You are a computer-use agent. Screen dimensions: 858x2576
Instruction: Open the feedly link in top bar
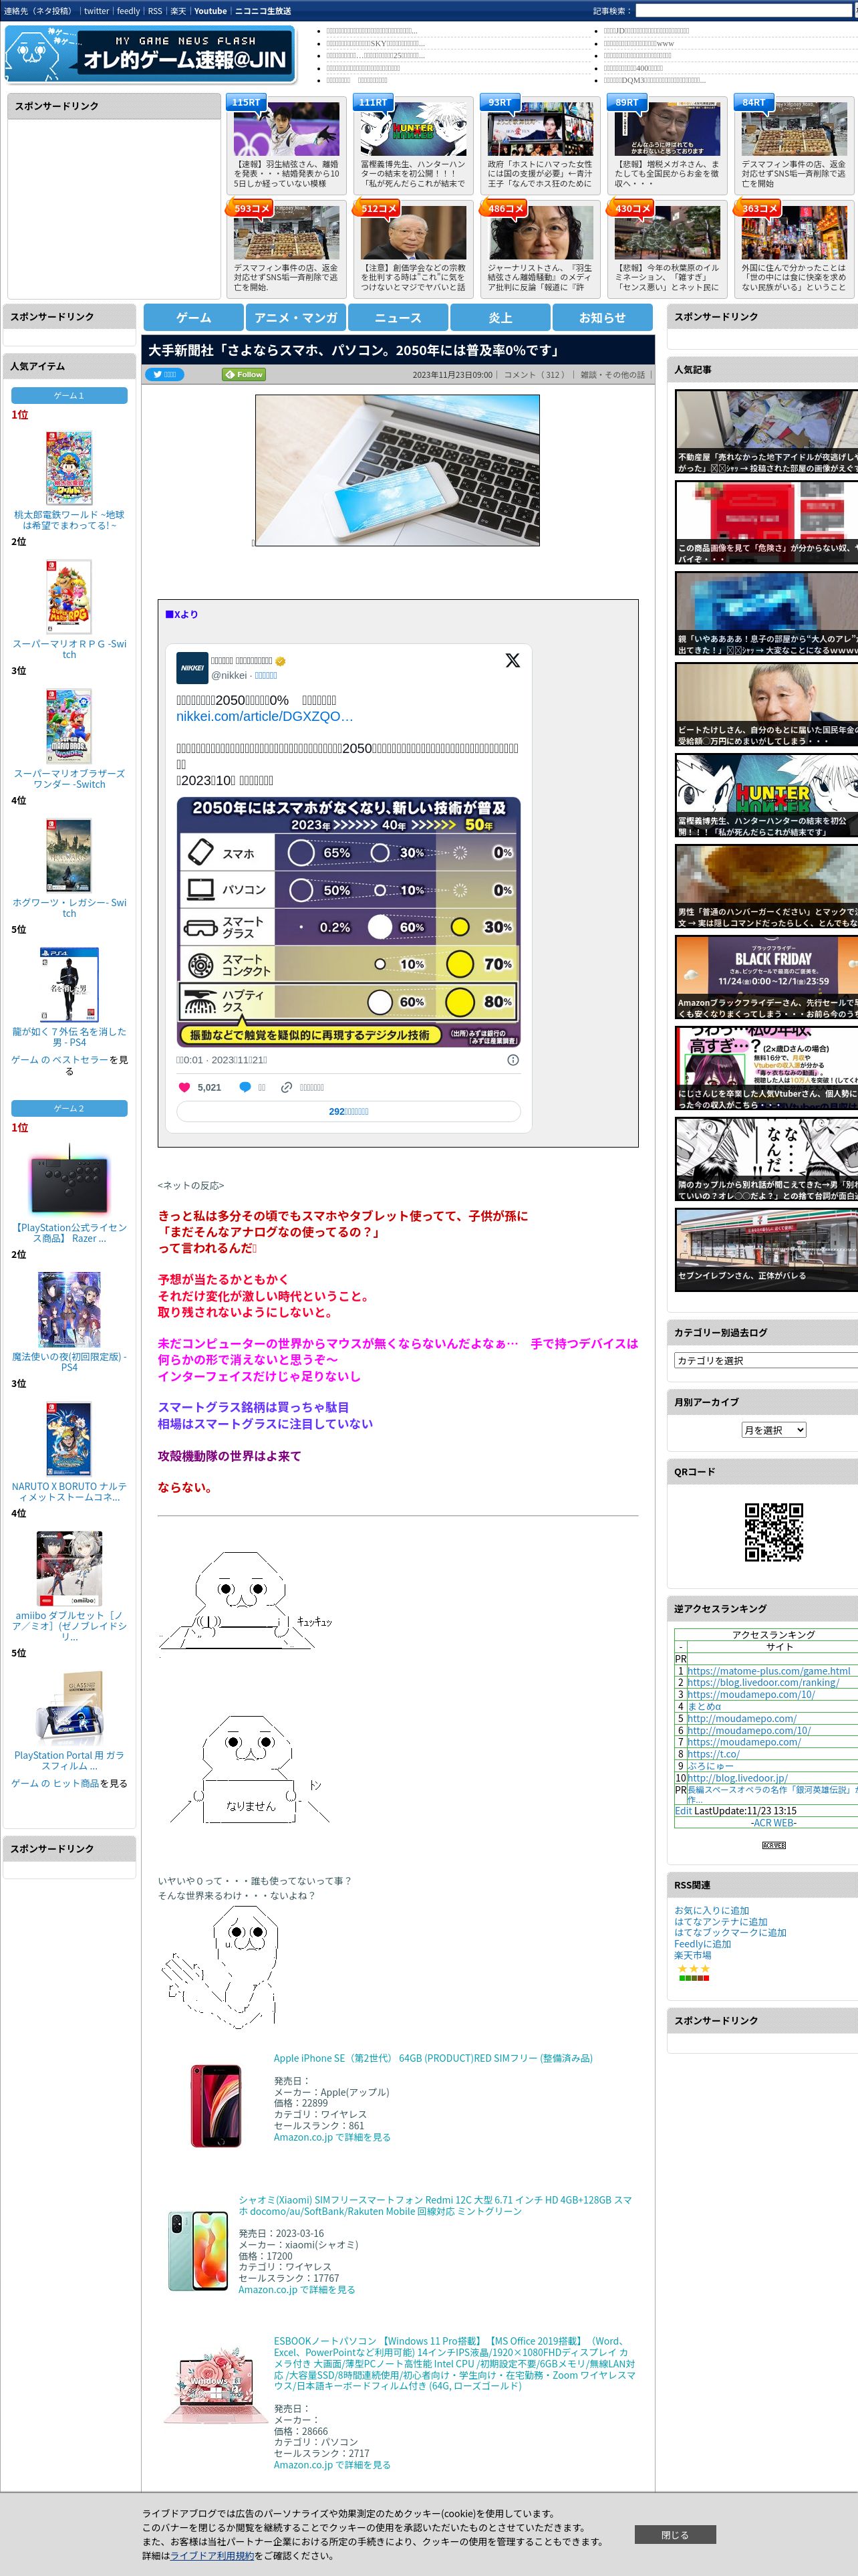(x=128, y=11)
